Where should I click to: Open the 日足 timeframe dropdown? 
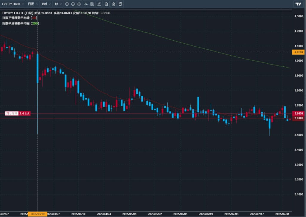click(x=33, y=4)
